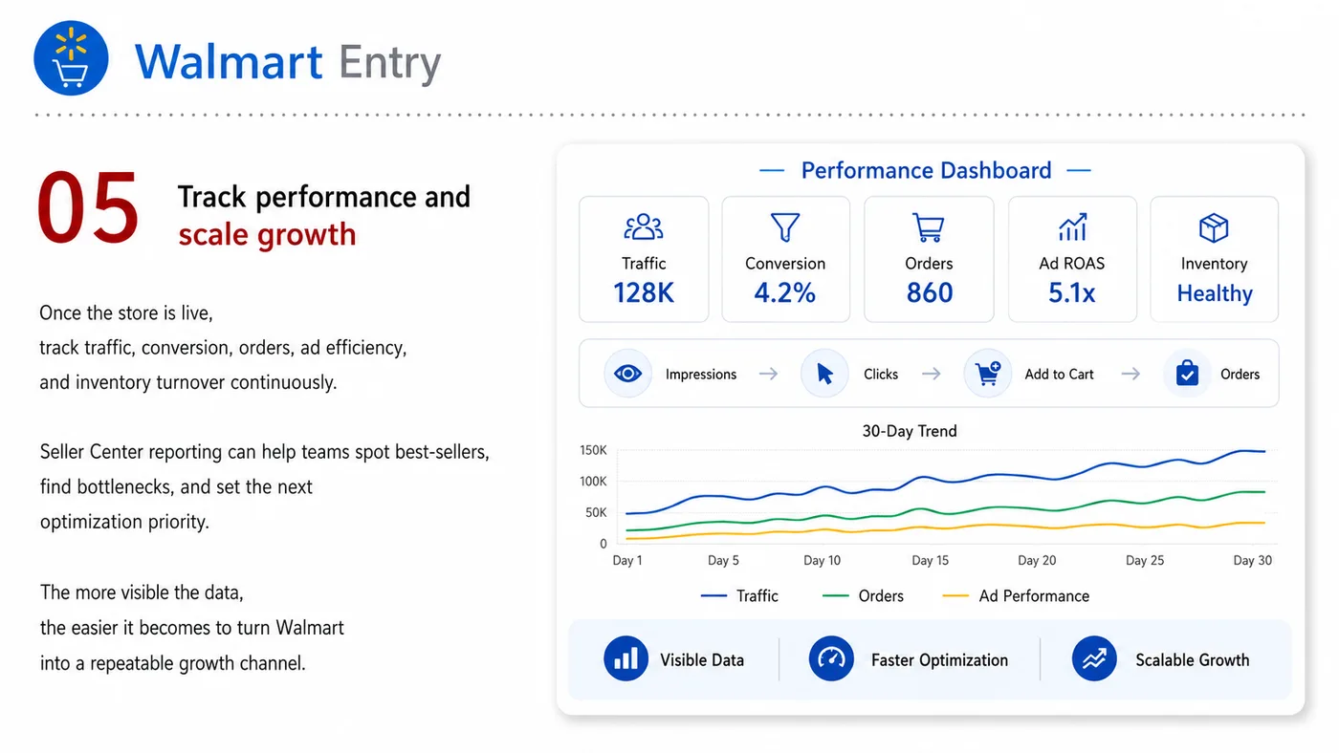Click the Impressions funnel label

[701, 375]
